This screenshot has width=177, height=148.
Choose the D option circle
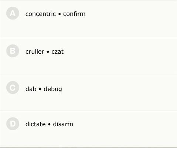13,124
